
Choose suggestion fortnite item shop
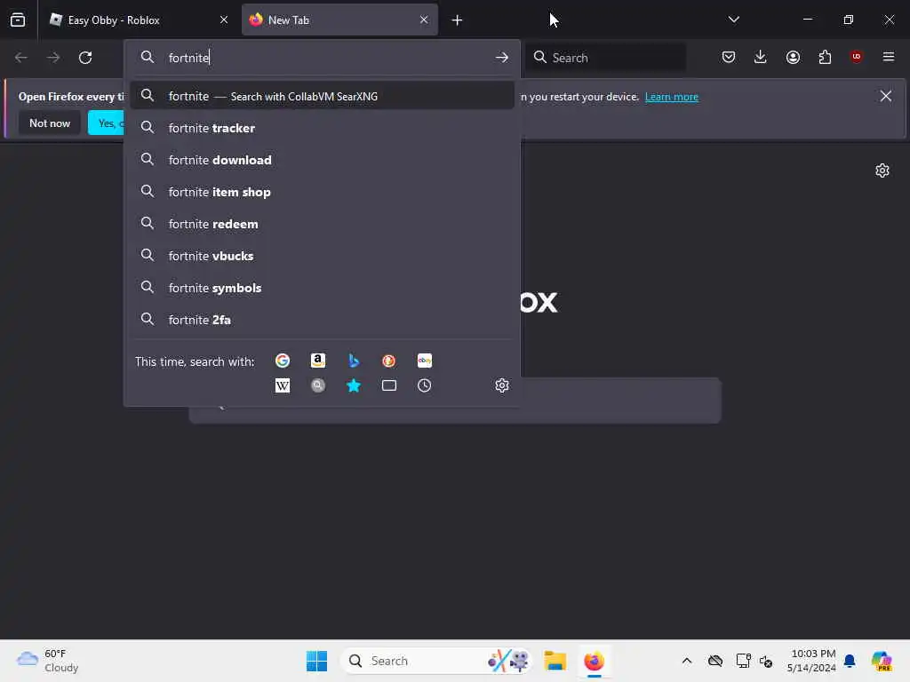(x=322, y=192)
